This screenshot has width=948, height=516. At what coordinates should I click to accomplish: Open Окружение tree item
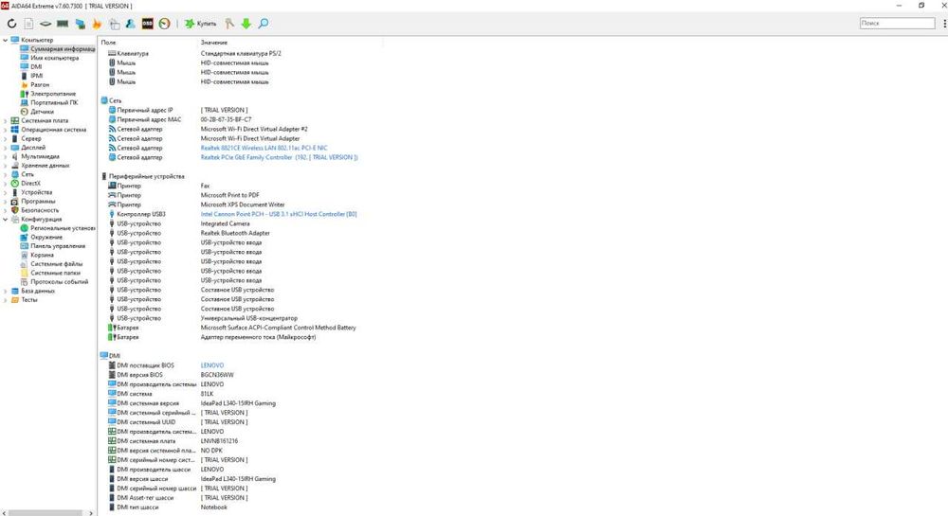(46, 238)
